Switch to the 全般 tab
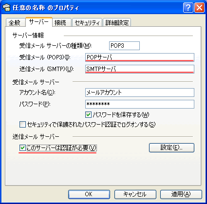 tap(15, 22)
